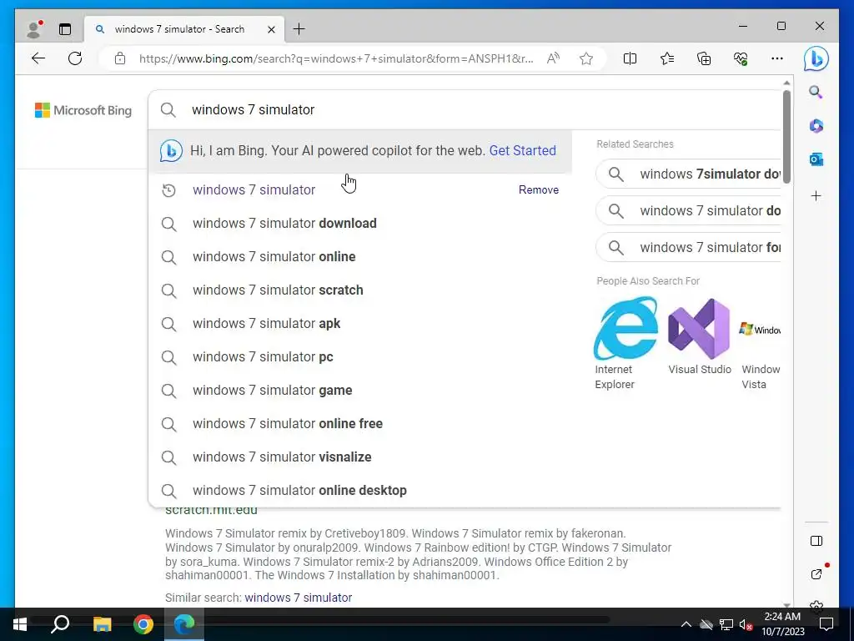Click Get Started link for Bing copilot
The image size is (854, 641).
click(522, 150)
